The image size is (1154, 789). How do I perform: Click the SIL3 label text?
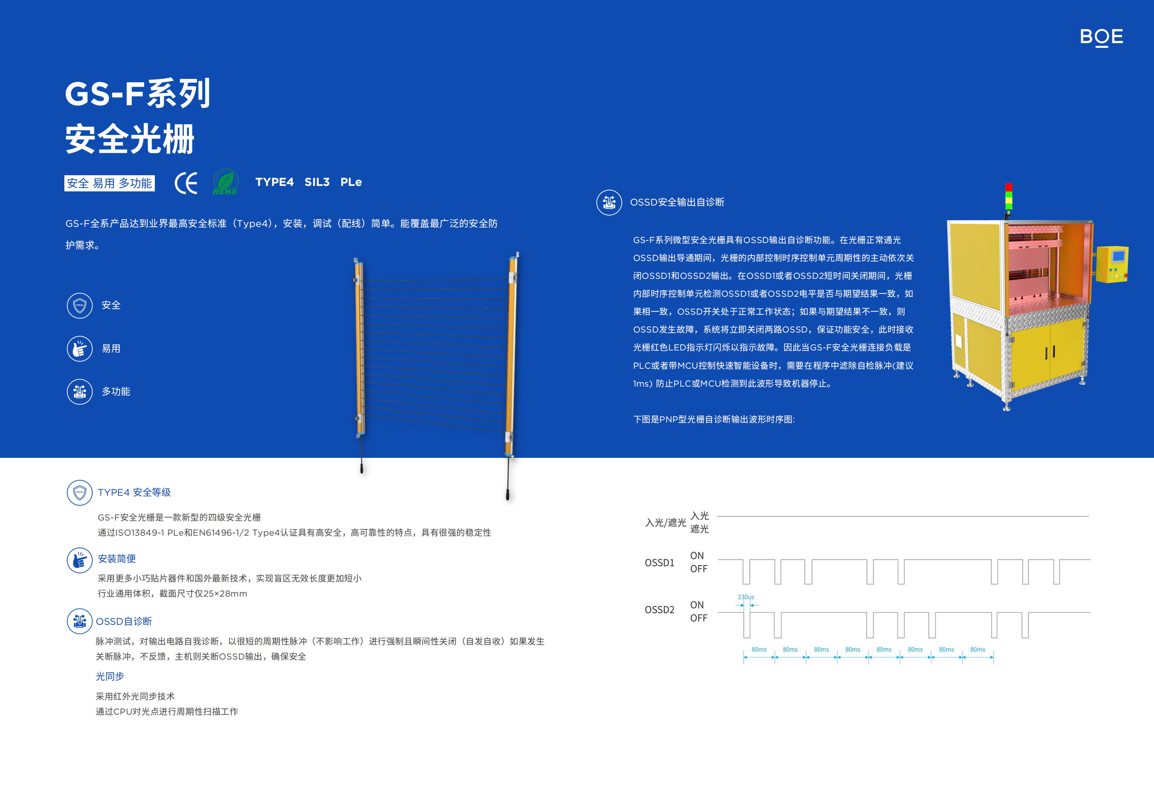click(x=317, y=182)
